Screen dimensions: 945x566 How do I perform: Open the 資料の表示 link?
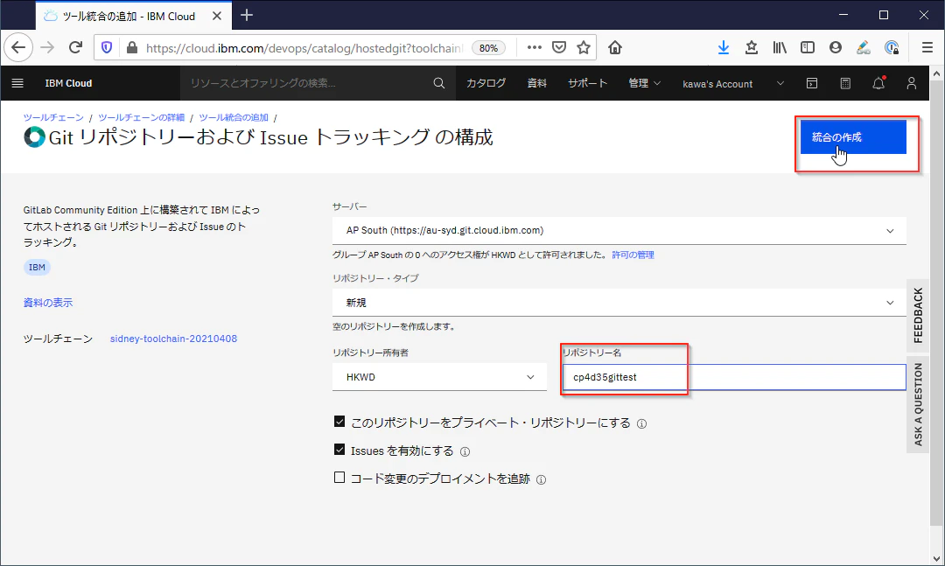pyautogui.click(x=47, y=303)
